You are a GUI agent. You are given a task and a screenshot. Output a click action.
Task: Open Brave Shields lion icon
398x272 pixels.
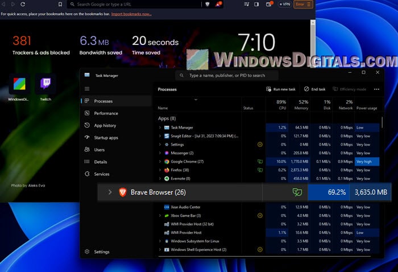[x=208, y=5]
